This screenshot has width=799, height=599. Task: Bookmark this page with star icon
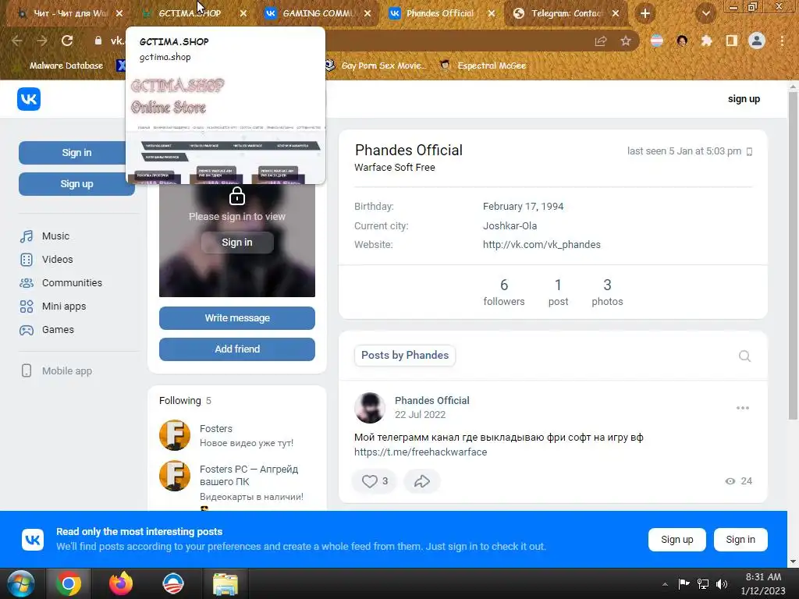[x=626, y=41]
